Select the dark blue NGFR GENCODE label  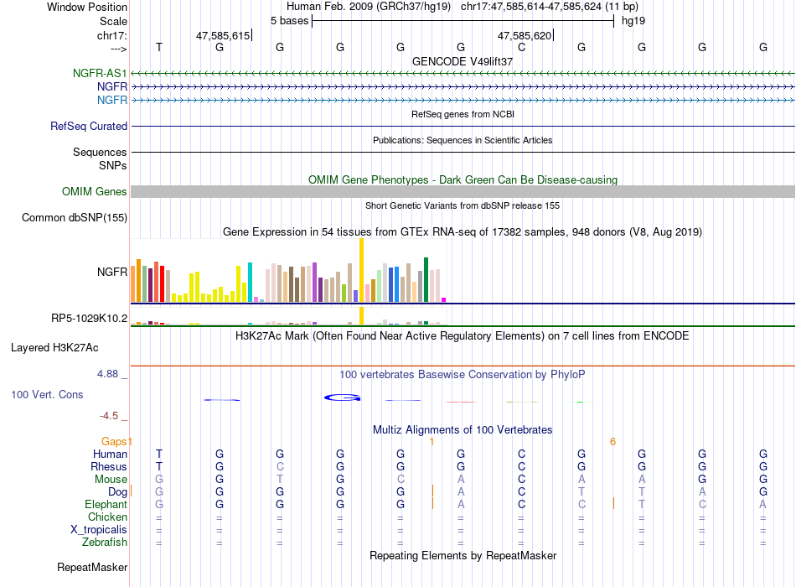point(112,87)
